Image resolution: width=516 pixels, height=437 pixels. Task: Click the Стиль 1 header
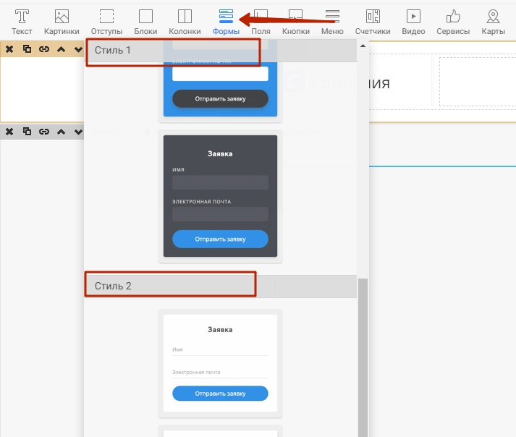[221, 51]
